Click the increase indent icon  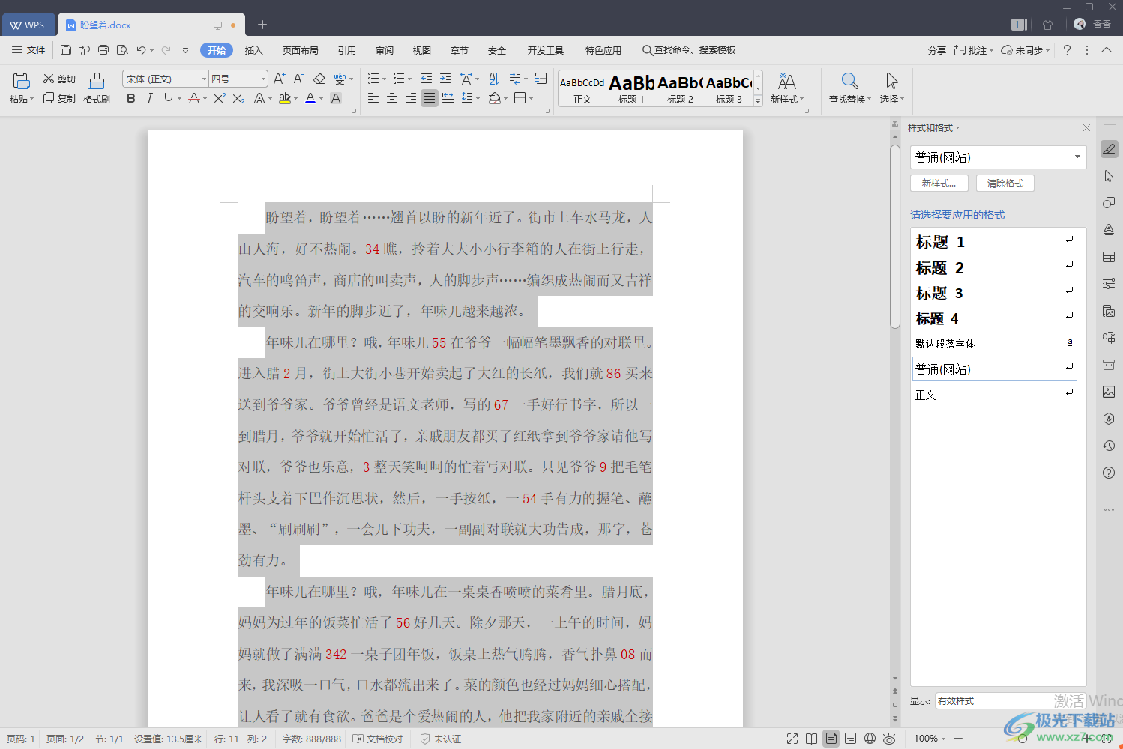tap(445, 79)
